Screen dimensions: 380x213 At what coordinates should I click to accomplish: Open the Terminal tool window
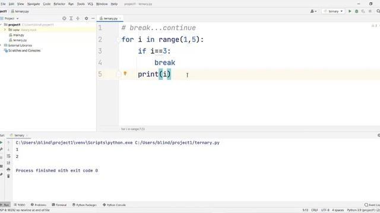(59, 205)
